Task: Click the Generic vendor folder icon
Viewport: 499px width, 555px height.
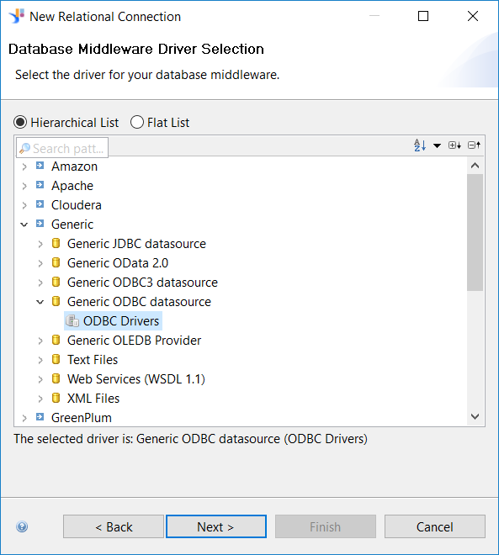Action: pyautogui.click(x=40, y=224)
